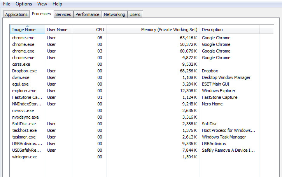282x177 pixels.
Task: Open the Options menu
Action: (24, 4)
